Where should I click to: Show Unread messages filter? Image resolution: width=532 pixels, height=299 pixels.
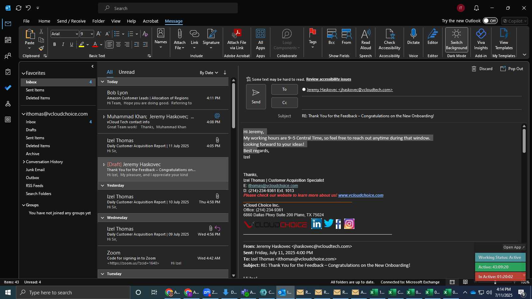(126, 72)
